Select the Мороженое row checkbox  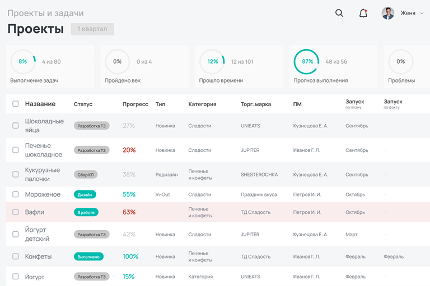point(16,194)
